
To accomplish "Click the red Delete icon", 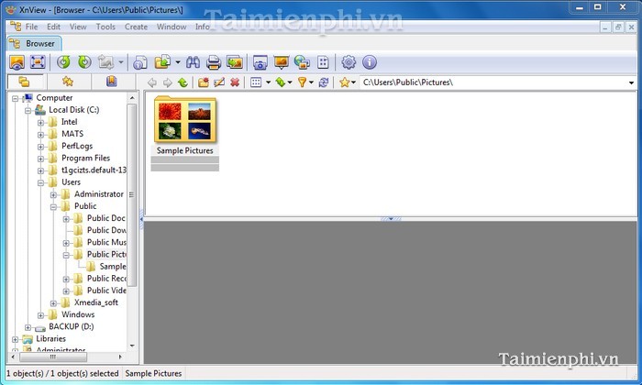I will pos(235,82).
